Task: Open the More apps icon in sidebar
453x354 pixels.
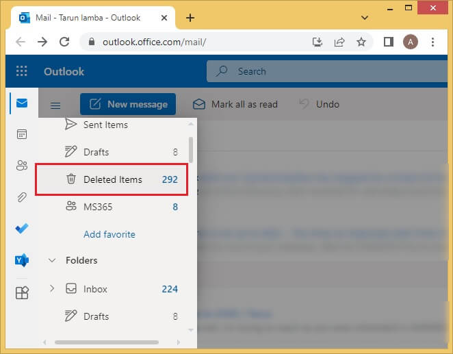Action: (x=22, y=293)
